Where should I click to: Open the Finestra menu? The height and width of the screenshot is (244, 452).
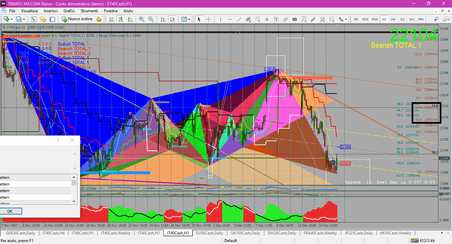tap(111, 11)
